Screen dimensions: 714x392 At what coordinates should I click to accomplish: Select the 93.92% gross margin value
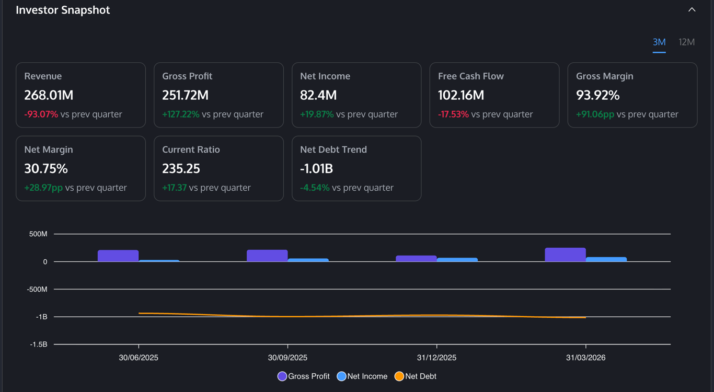tap(598, 95)
